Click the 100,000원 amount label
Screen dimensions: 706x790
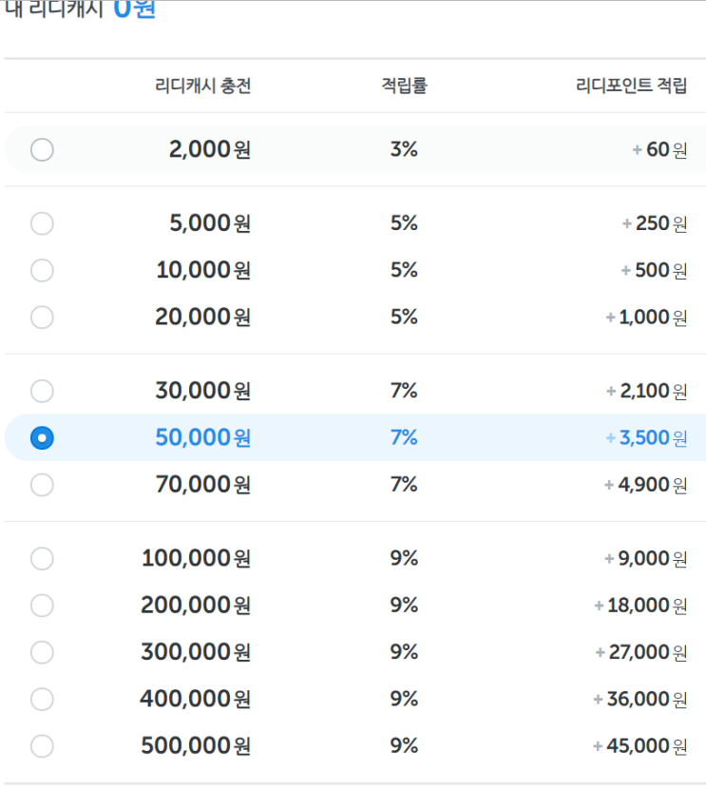point(196,558)
